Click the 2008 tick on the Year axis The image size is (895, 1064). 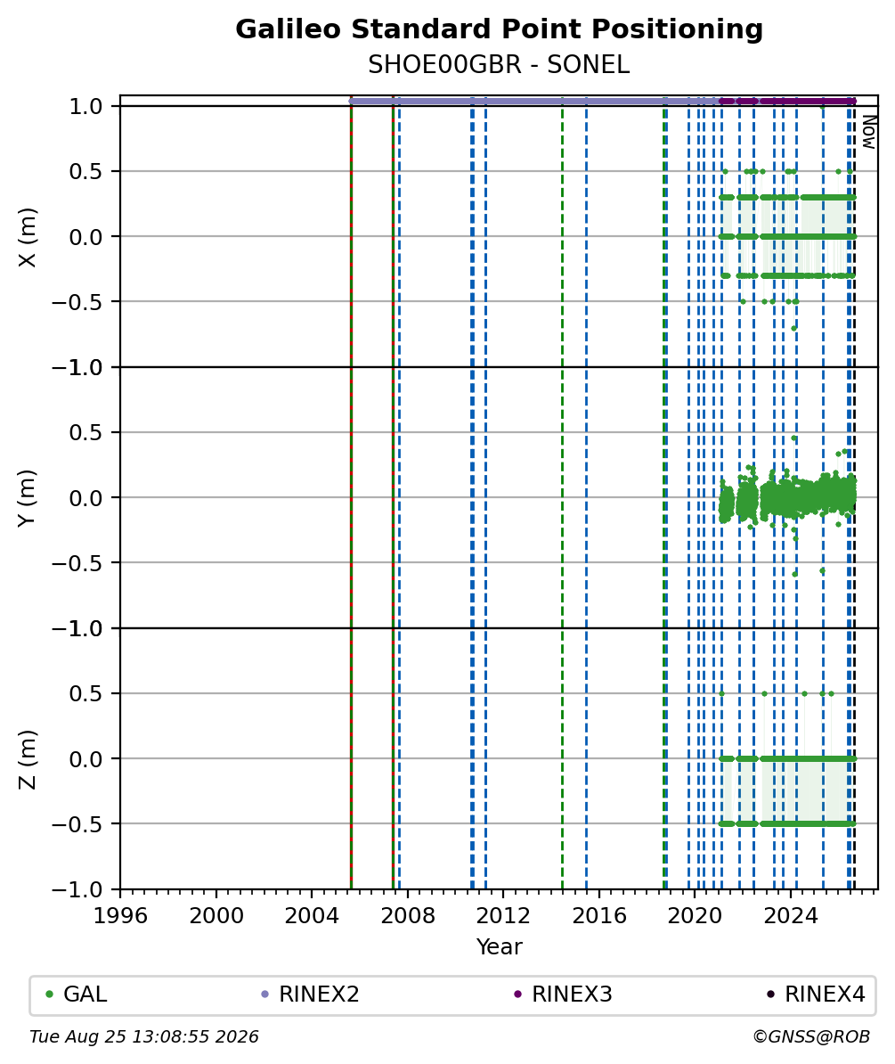coord(408,915)
